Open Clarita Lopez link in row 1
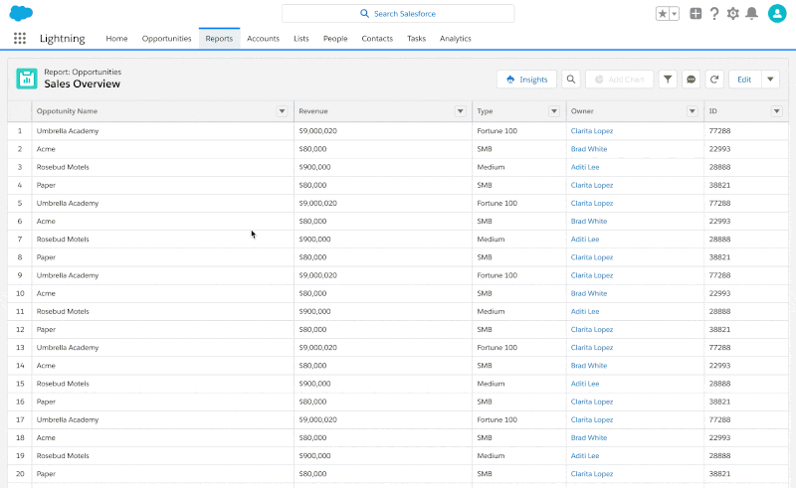This screenshot has width=796, height=488. [591, 131]
